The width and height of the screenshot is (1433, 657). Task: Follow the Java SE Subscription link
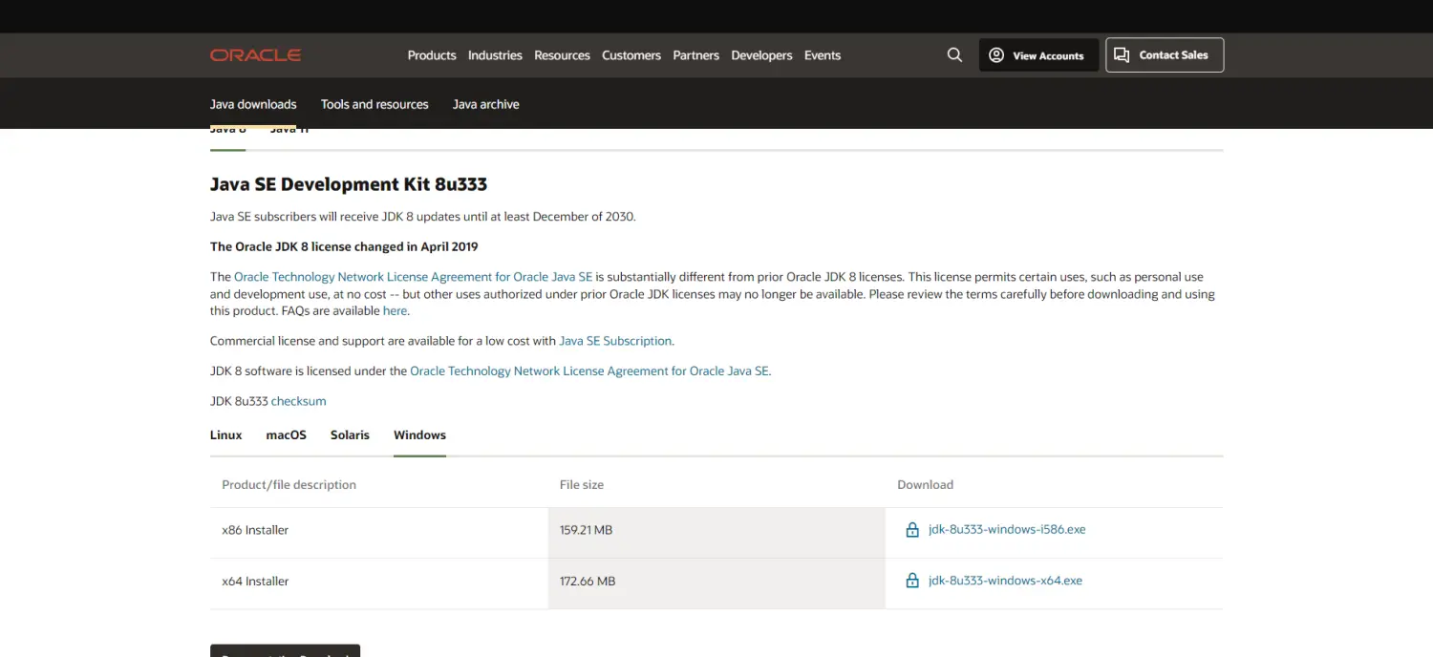(x=615, y=341)
